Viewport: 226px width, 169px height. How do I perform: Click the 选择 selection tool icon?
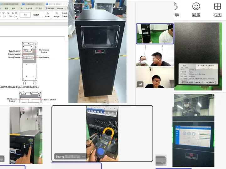pyautogui.click(x=63, y=13)
